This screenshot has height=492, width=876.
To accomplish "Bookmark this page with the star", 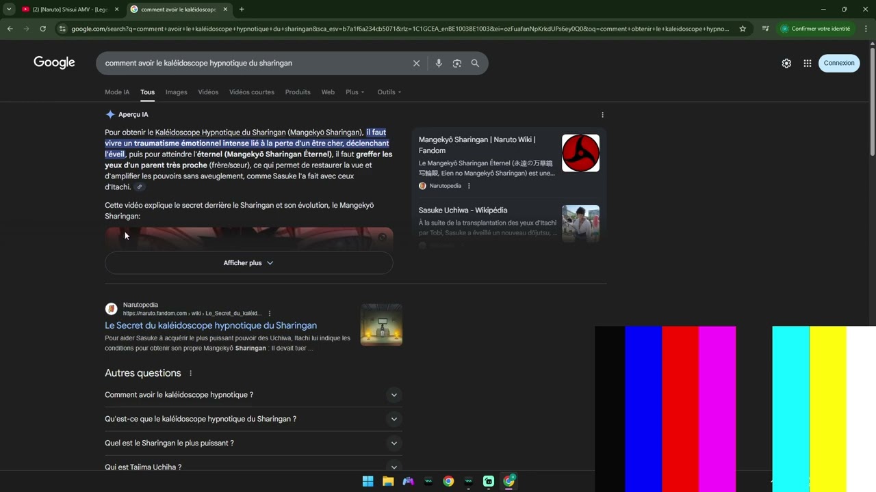I will 743,29.
